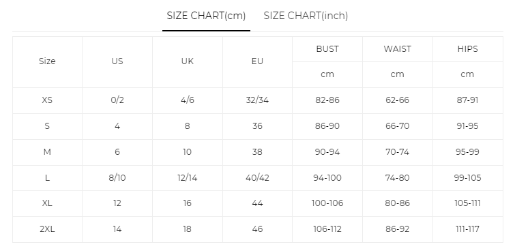Select the SIZE CHART(cm) tab
The height and width of the screenshot is (249, 515).
[x=206, y=16]
